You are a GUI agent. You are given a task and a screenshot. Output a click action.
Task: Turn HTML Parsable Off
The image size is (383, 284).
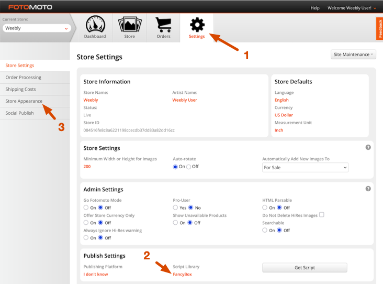[279, 207]
